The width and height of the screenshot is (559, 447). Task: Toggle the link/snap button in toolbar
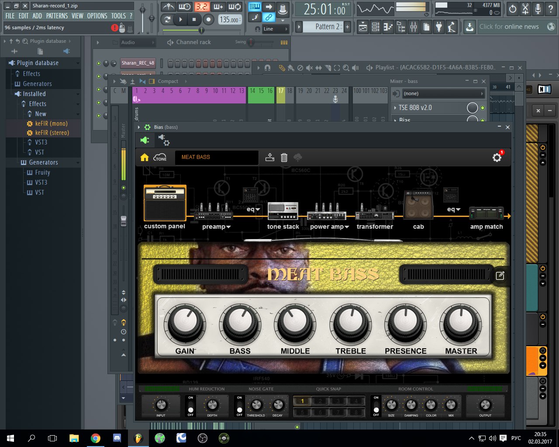point(269,17)
